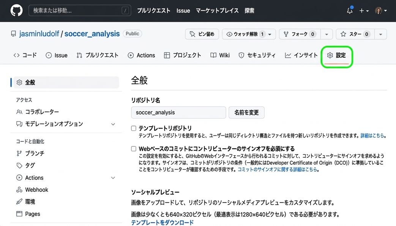Click the rocket icon beside 環境
The height and width of the screenshot is (226, 396).
pos(19,202)
